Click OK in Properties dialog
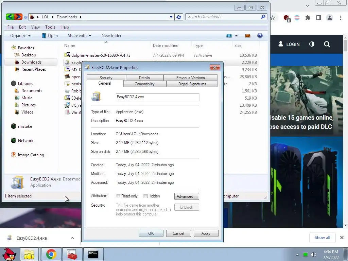348x261 pixels. pos(151,233)
